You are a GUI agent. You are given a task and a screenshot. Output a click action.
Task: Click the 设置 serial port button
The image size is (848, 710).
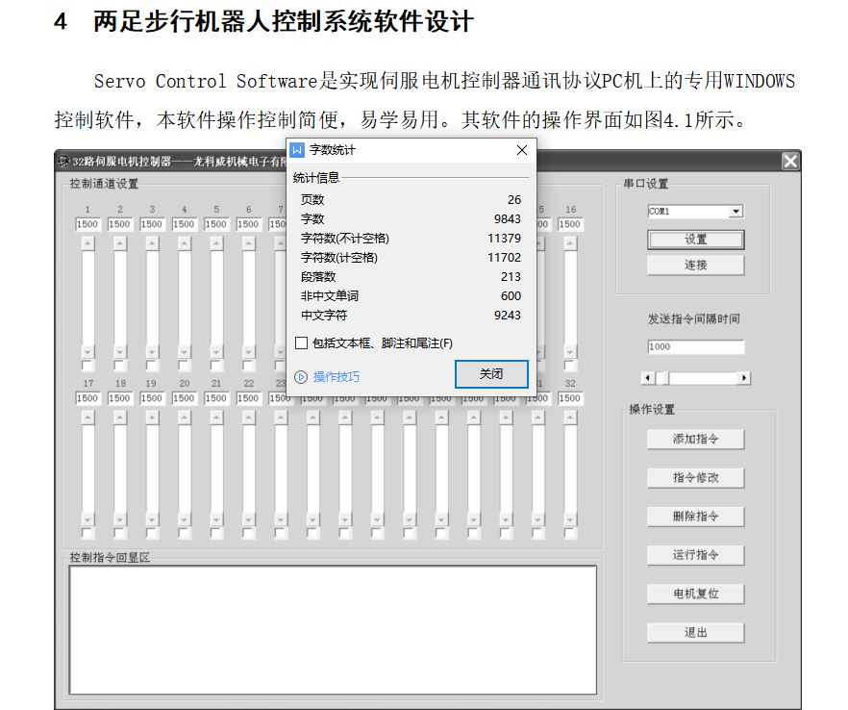point(695,240)
